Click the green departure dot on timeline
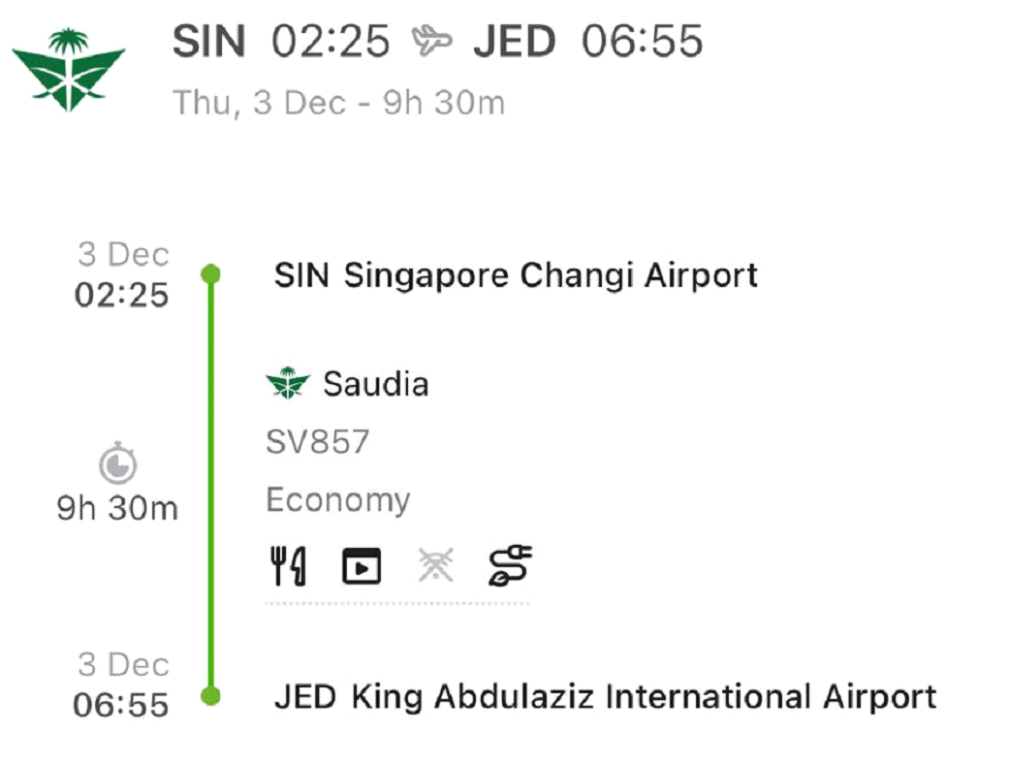 pos(210,275)
